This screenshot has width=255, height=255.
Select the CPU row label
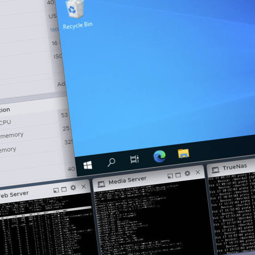5,123
